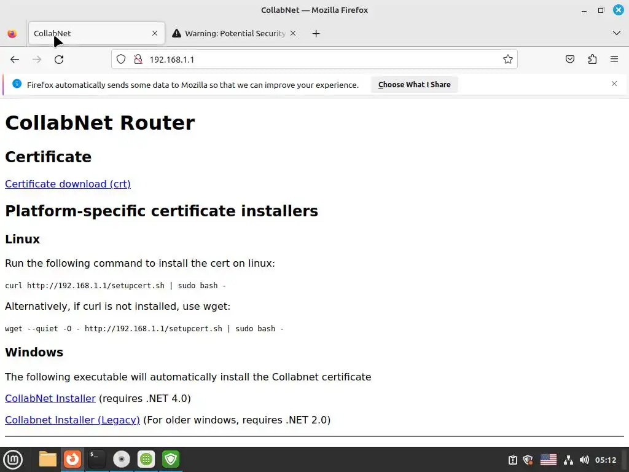Bookmark this page with the star

point(508,60)
